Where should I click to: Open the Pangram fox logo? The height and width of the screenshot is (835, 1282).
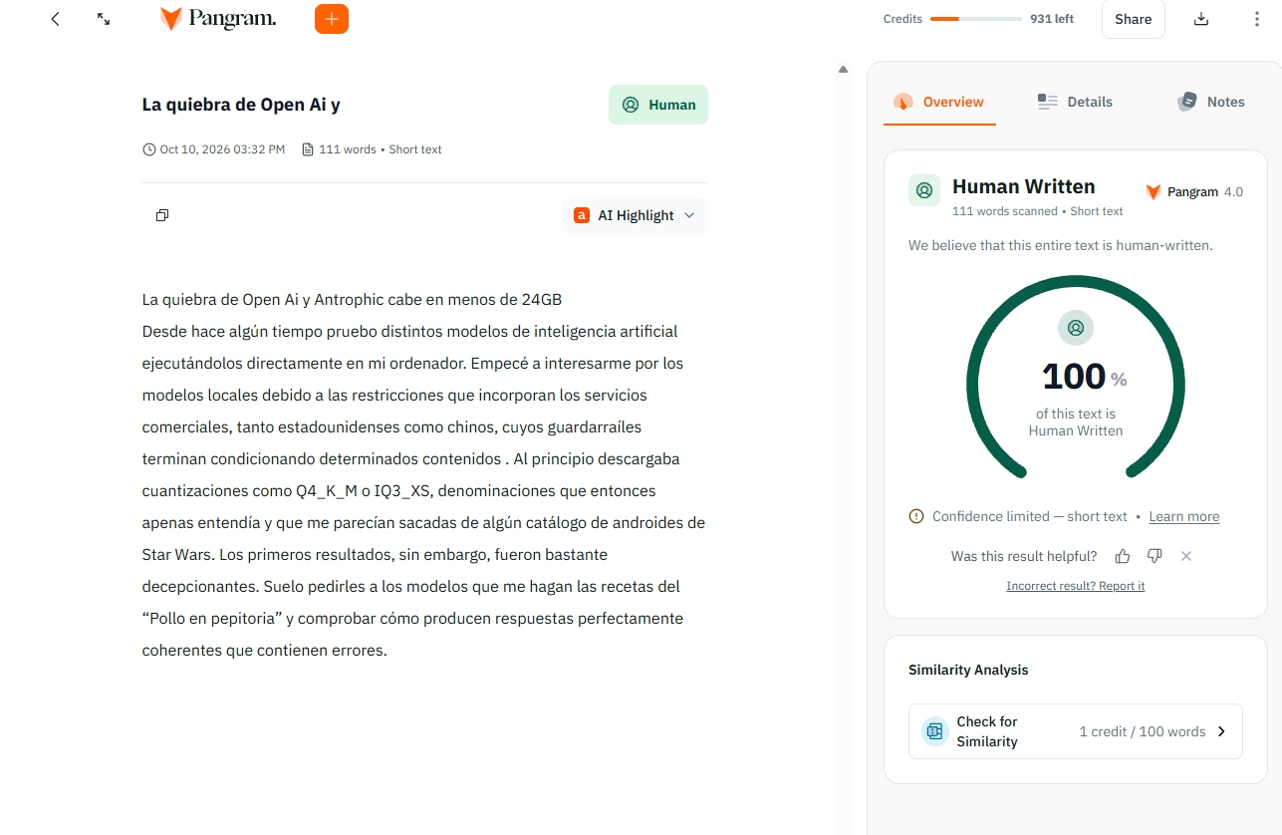(218, 19)
